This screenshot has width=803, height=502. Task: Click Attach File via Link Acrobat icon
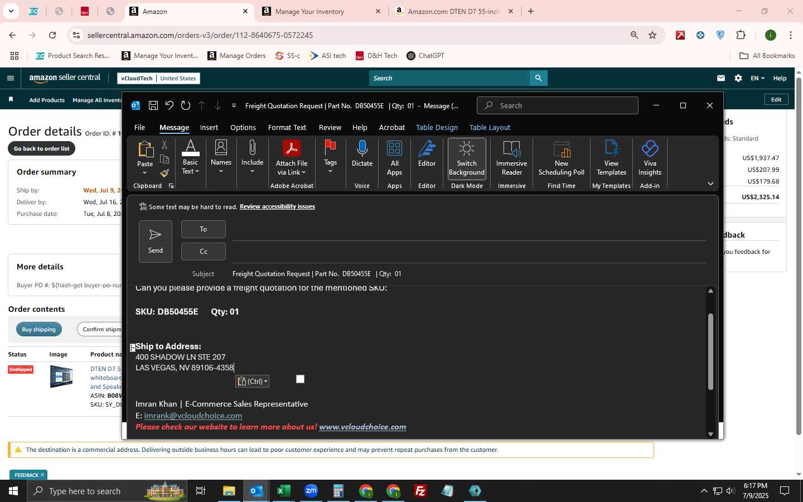(x=292, y=158)
